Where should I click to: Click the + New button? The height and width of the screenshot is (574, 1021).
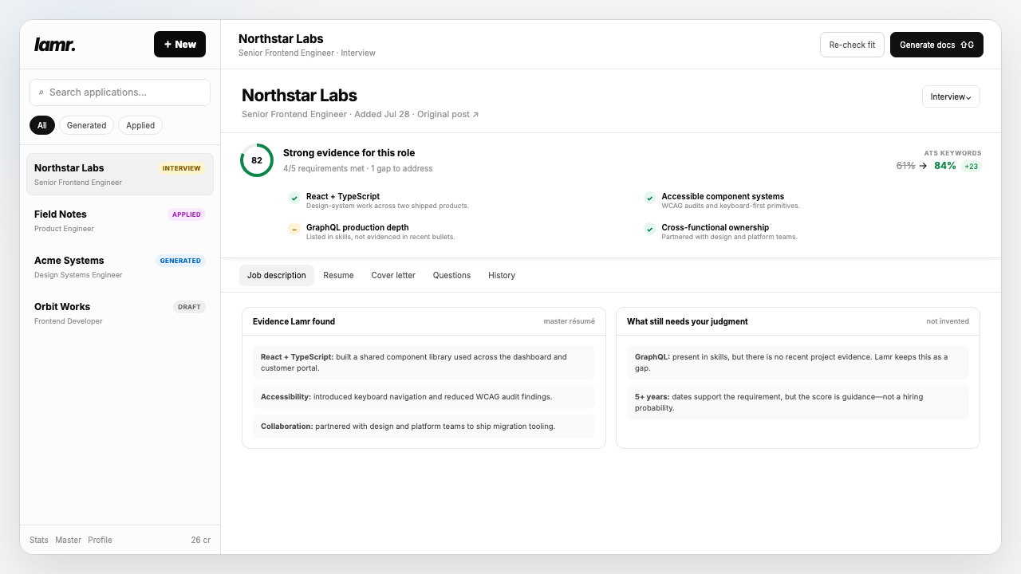179,45
